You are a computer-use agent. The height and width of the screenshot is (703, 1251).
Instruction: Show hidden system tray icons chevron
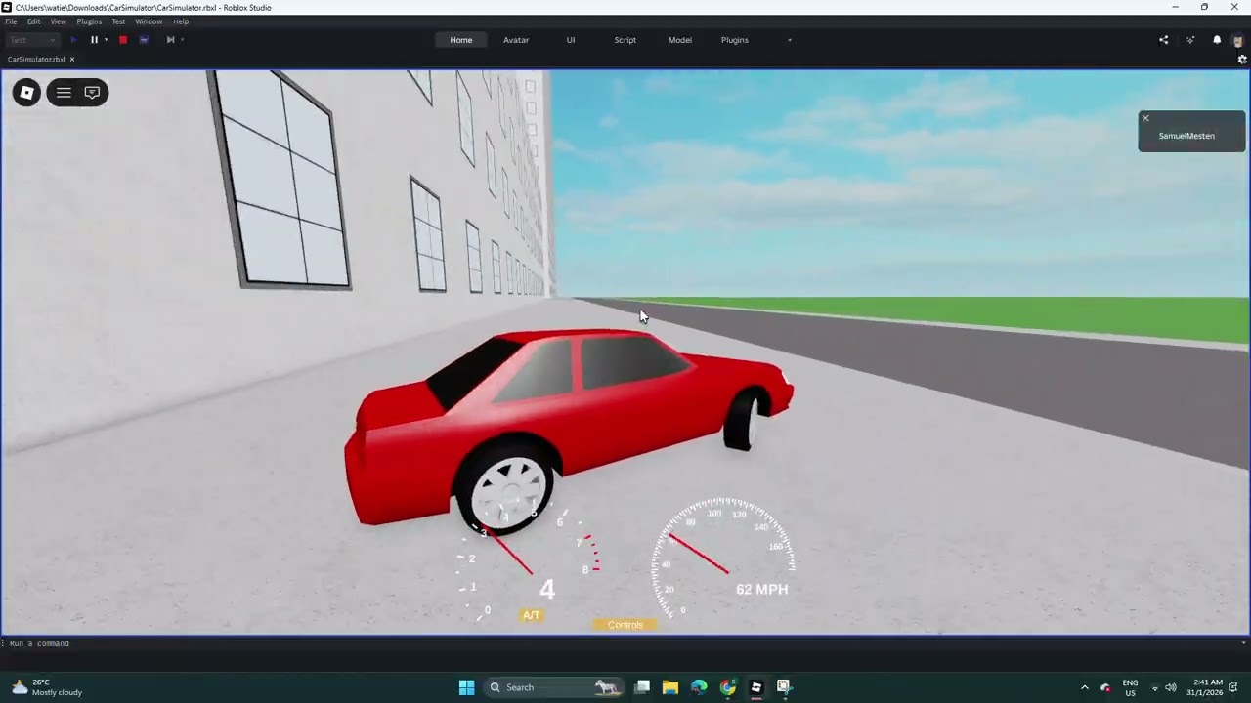pos(1084,687)
